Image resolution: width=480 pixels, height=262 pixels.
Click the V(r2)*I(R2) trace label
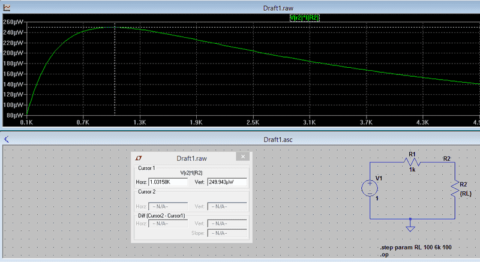point(304,18)
